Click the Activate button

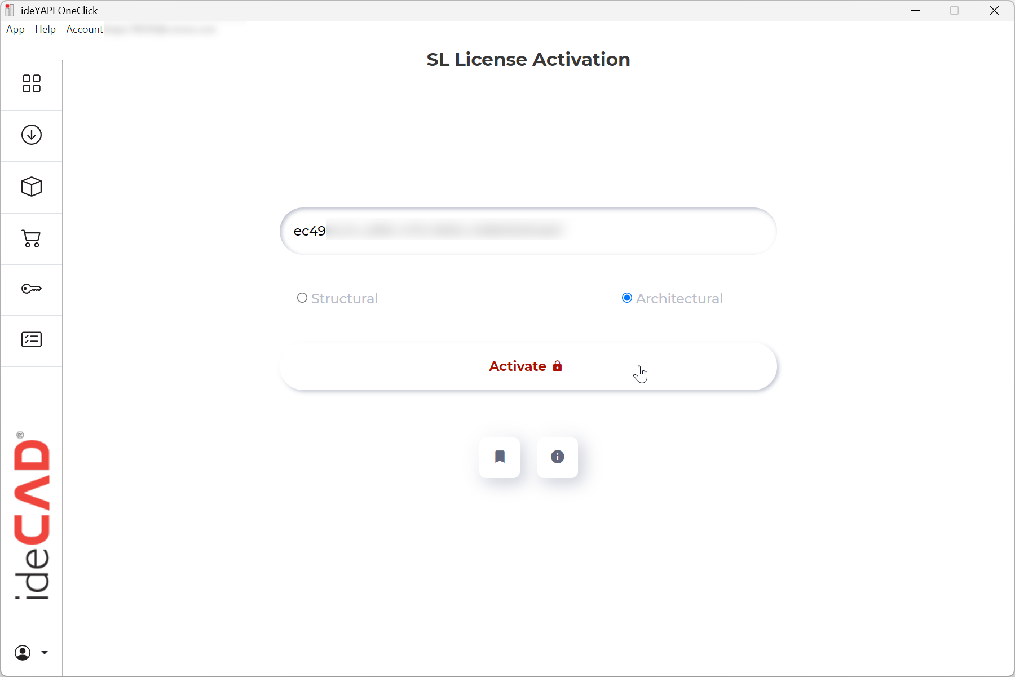(528, 366)
